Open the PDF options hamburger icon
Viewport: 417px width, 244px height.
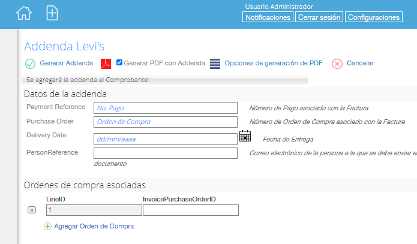tap(215, 64)
